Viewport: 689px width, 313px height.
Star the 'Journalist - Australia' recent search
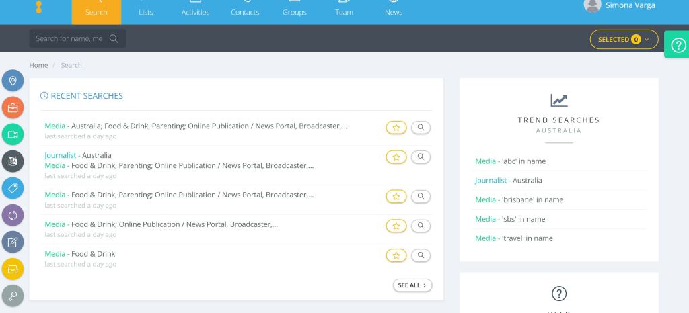pyautogui.click(x=396, y=156)
